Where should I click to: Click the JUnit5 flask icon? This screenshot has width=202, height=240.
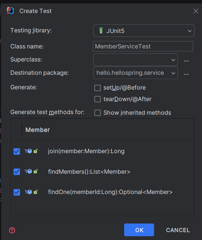coord(101,31)
